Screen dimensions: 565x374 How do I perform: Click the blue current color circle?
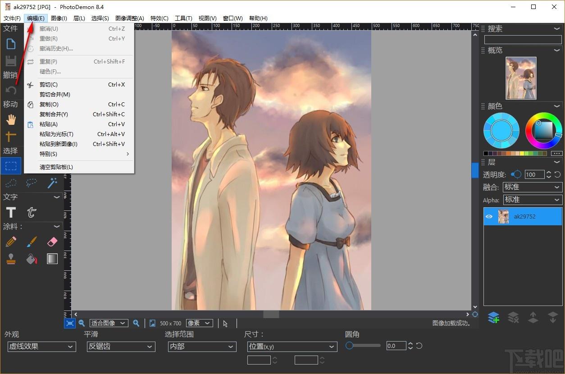tap(501, 131)
